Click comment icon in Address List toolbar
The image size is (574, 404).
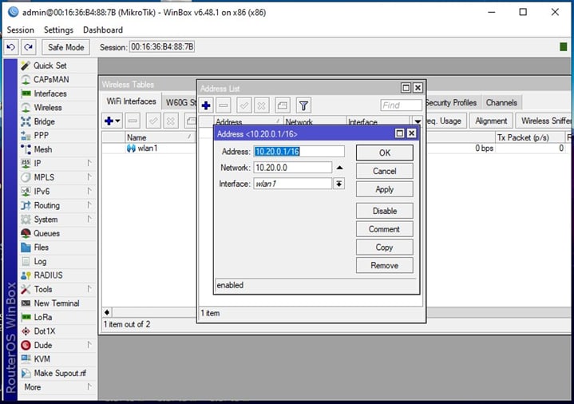point(283,106)
